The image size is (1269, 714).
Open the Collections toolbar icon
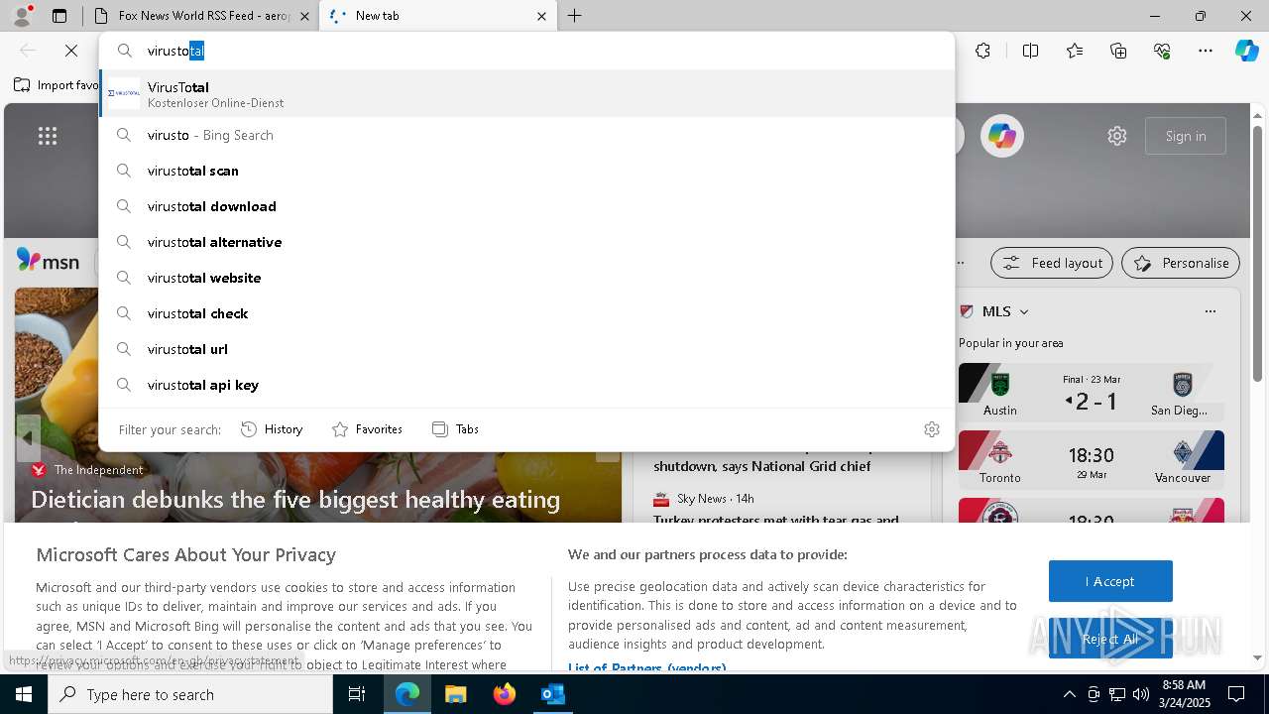pos(1118,51)
